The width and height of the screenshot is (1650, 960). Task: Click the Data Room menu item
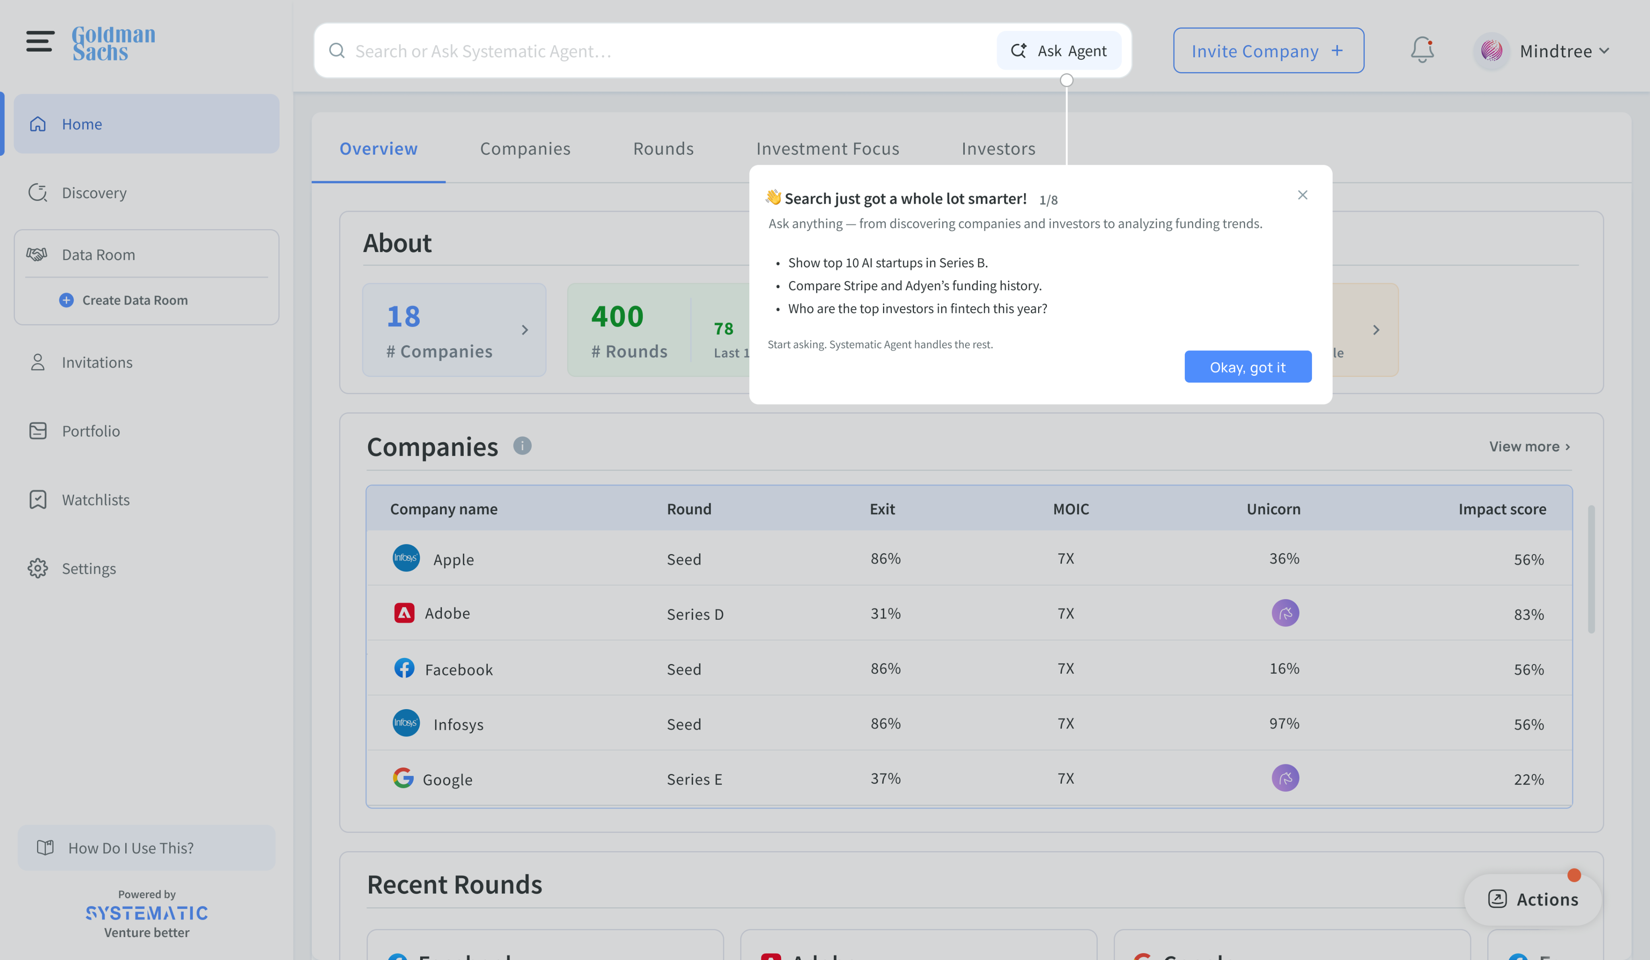pos(147,254)
